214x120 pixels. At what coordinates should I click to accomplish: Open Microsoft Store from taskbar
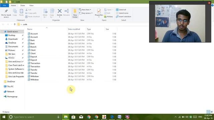click(x=74, y=117)
